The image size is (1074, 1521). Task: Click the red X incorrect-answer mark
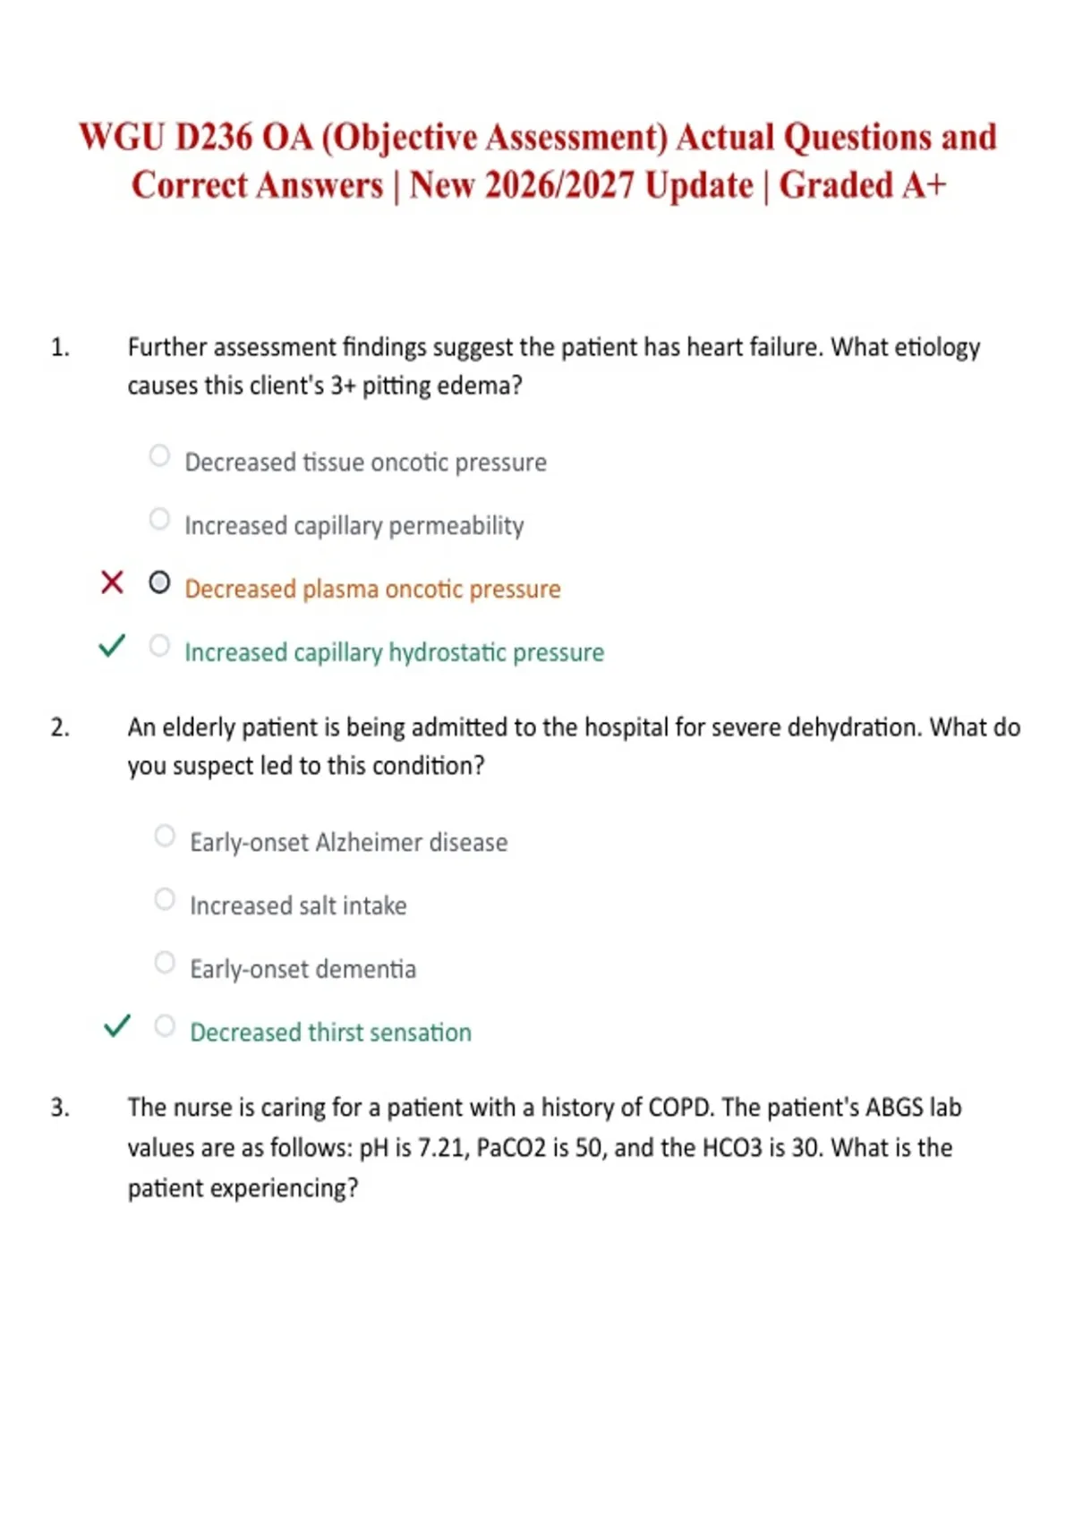[112, 582]
